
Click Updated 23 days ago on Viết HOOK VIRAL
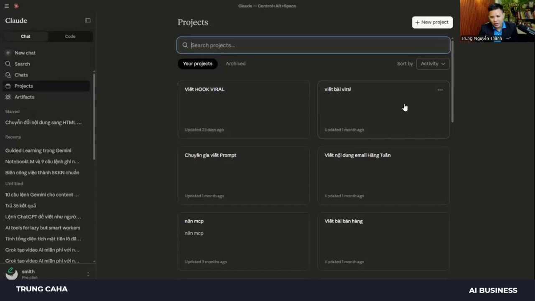pyautogui.click(x=204, y=130)
